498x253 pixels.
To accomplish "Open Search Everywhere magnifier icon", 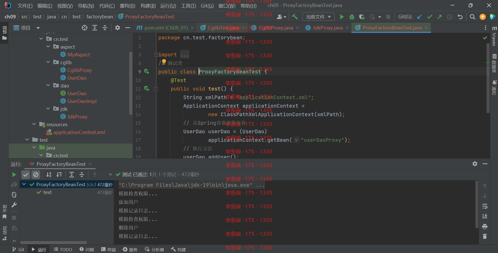I will [473, 17].
